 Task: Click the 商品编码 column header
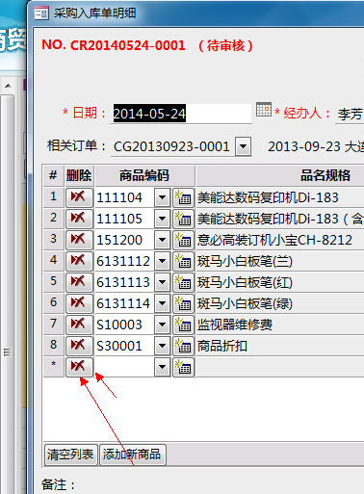(144, 175)
